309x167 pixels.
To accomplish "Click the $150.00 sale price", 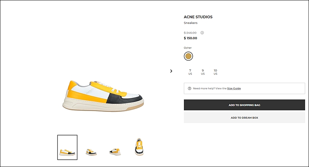I will point(190,38).
